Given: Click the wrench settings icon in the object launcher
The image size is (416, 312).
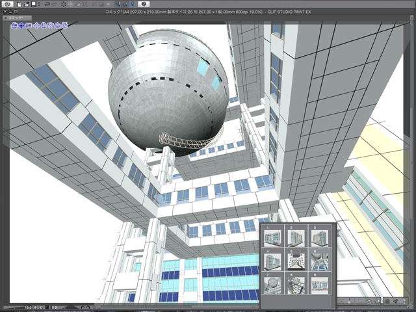Looking at the screenshot, I should pos(396,301).
